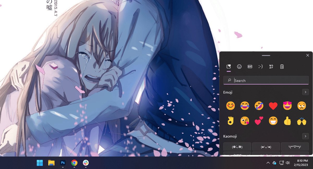
Task: Open Slack from the taskbar
Action: click(x=86, y=163)
